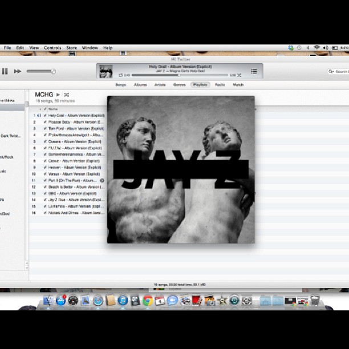Viewport: 349px width, 349px height.
Task: Uncheck the Oceans song checkbox
Action: click(x=45, y=141)
